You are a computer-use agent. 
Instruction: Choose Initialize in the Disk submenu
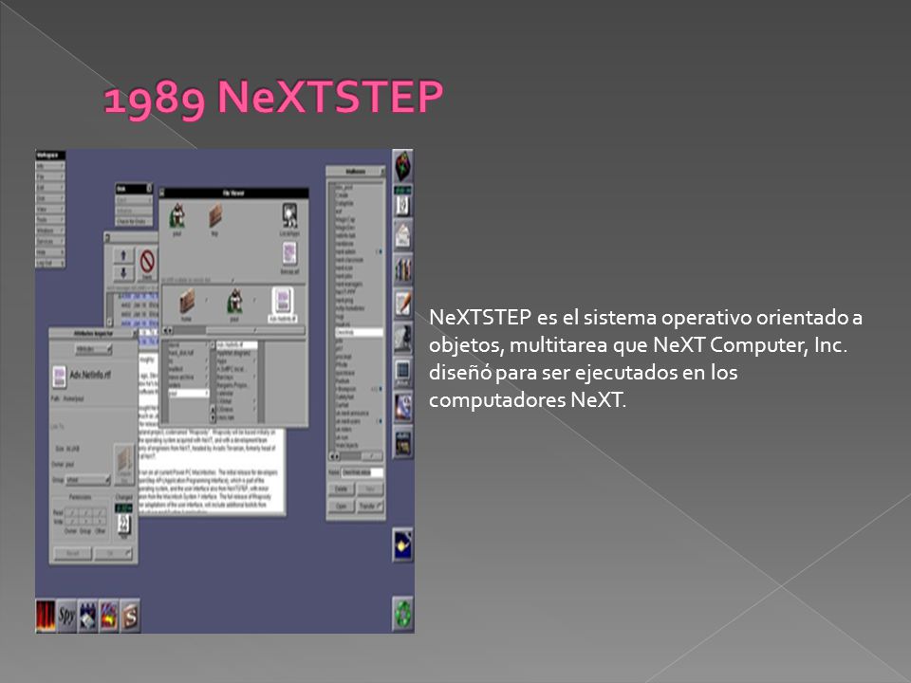(x=134, y=211)
